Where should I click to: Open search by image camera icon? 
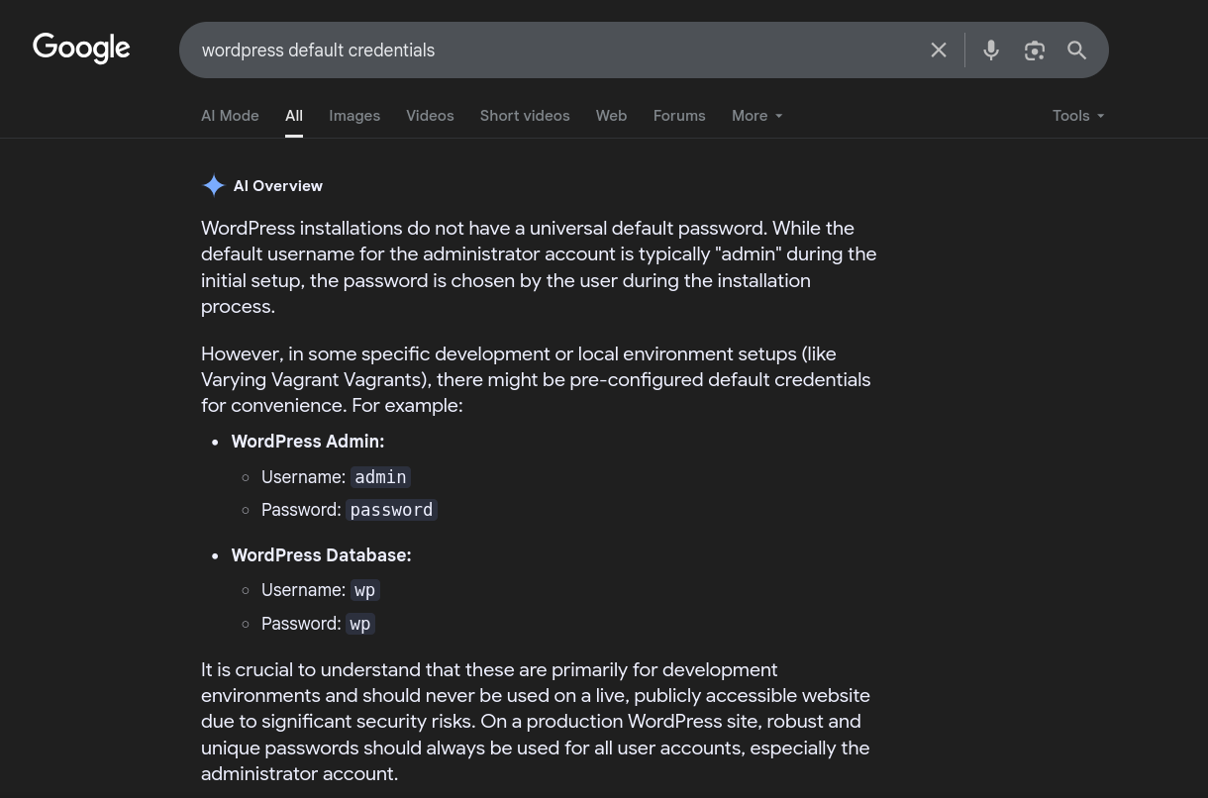point(1034,50)
